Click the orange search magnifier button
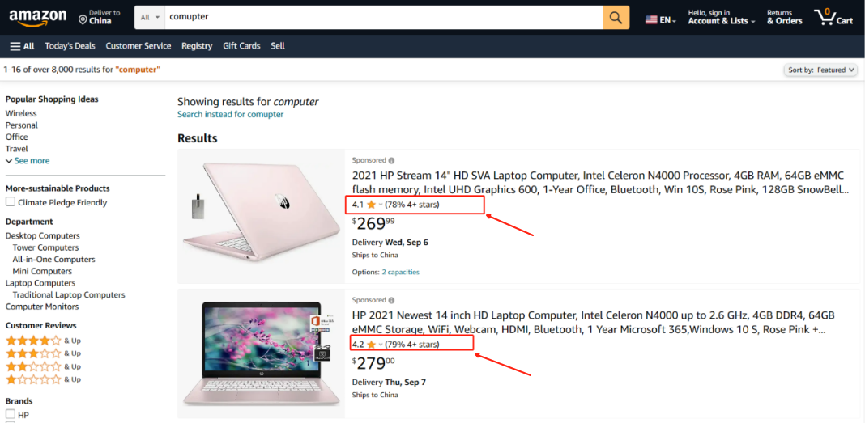Screen dimensions: 865x423 tap(616, 18)
